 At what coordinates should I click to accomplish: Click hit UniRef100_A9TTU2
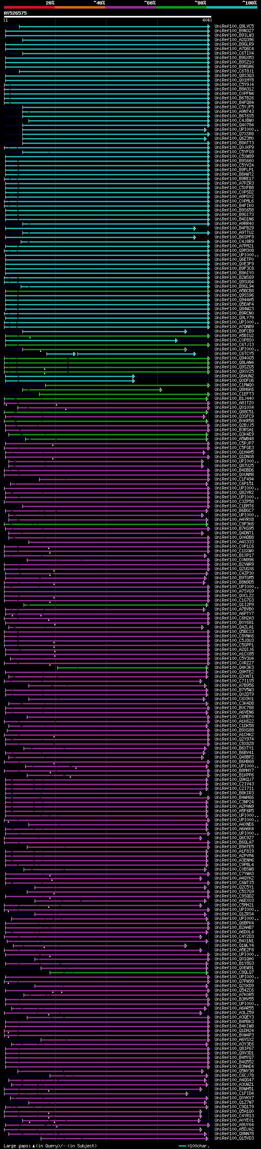(234, 232)
